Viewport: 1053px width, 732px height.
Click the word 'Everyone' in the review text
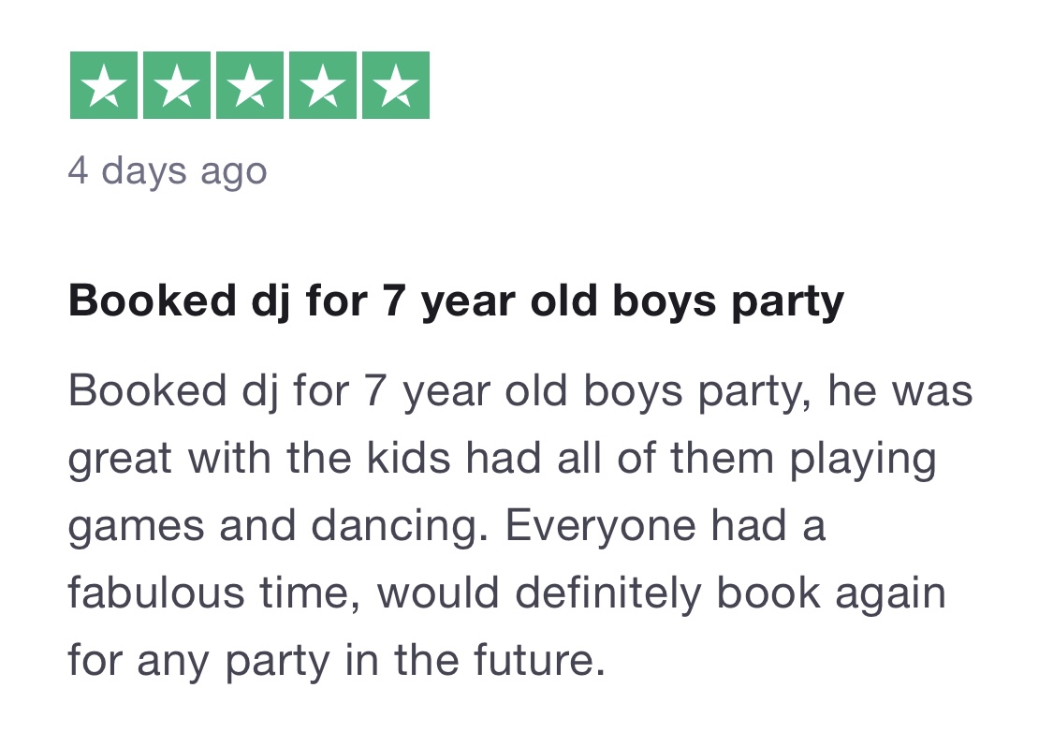[x=600, y=527]
